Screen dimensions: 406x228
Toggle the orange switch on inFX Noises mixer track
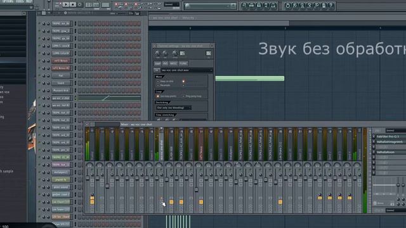tap(201, 202)
